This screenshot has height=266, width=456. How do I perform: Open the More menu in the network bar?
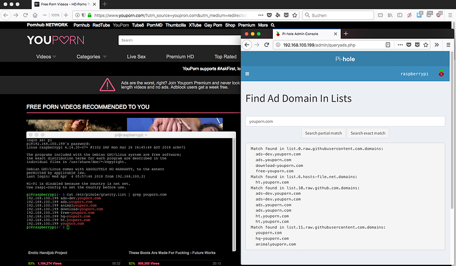pyautogui.click(x=263, y=25)
